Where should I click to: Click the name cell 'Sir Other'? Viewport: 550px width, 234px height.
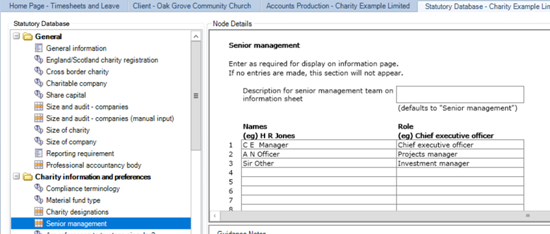pyautogui.click(x=319, y=163)
